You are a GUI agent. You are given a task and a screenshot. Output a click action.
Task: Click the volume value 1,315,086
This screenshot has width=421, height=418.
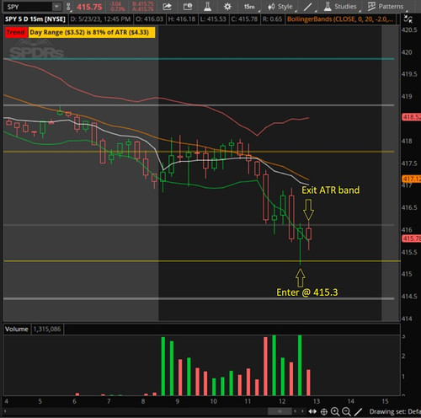click(47, 329)
